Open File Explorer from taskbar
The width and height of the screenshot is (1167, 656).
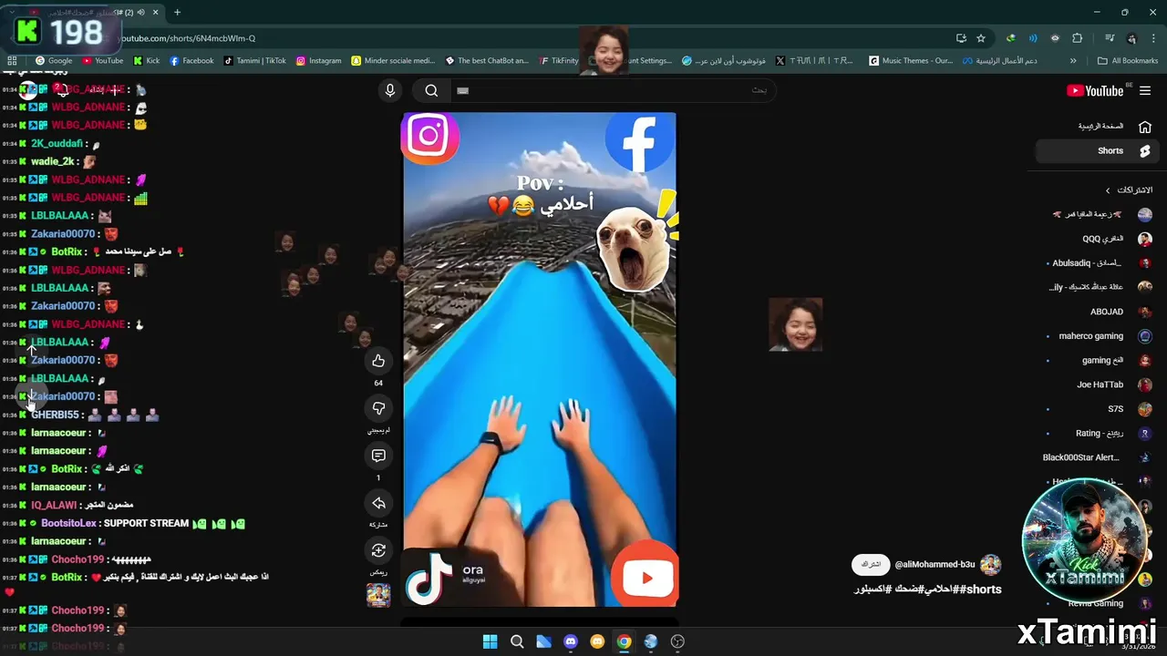pyautogui.click(x=543, y=641)
